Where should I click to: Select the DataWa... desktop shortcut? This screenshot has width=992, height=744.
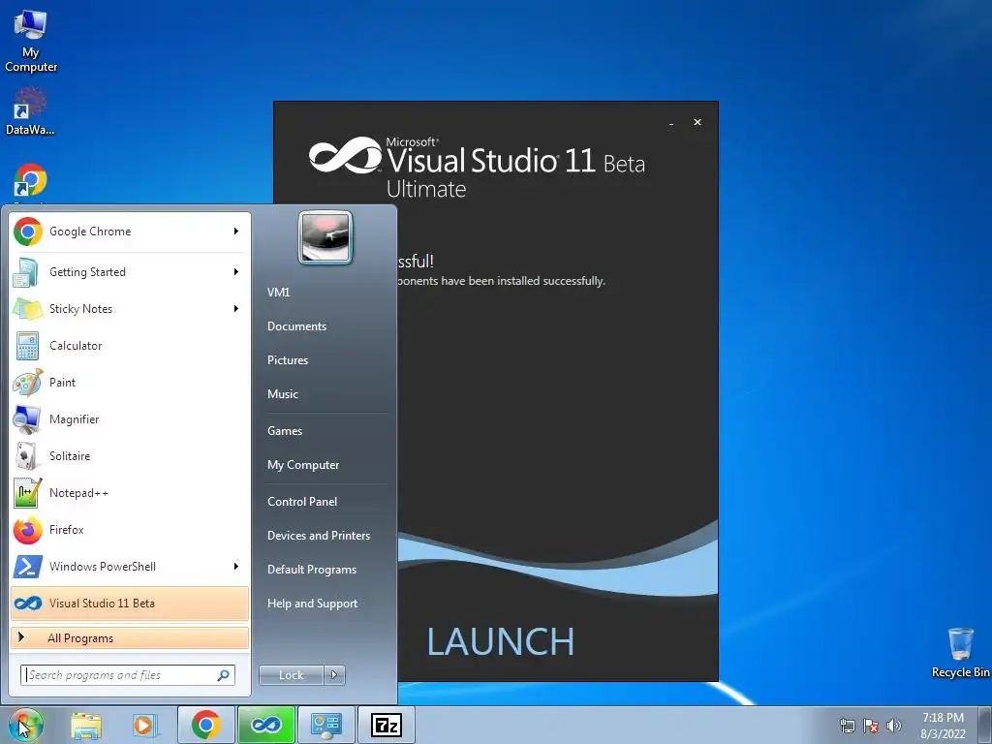click(x=30, y=111)
